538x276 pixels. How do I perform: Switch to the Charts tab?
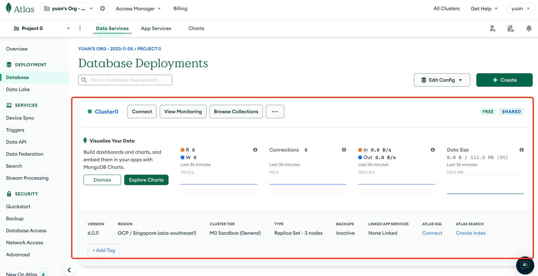[x=196, y=29]
